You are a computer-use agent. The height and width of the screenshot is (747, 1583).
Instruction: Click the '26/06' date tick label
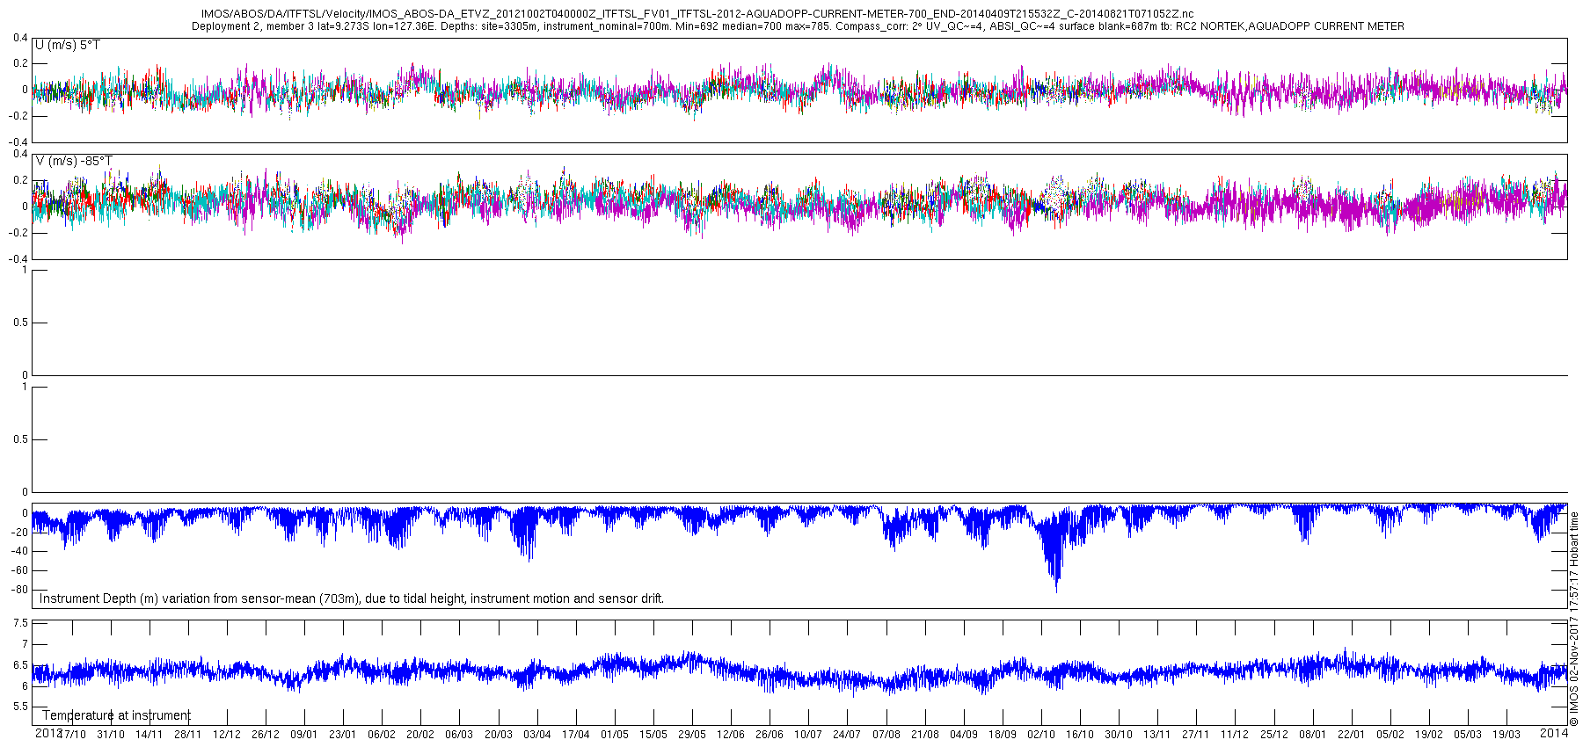click(x=770, y=735)
